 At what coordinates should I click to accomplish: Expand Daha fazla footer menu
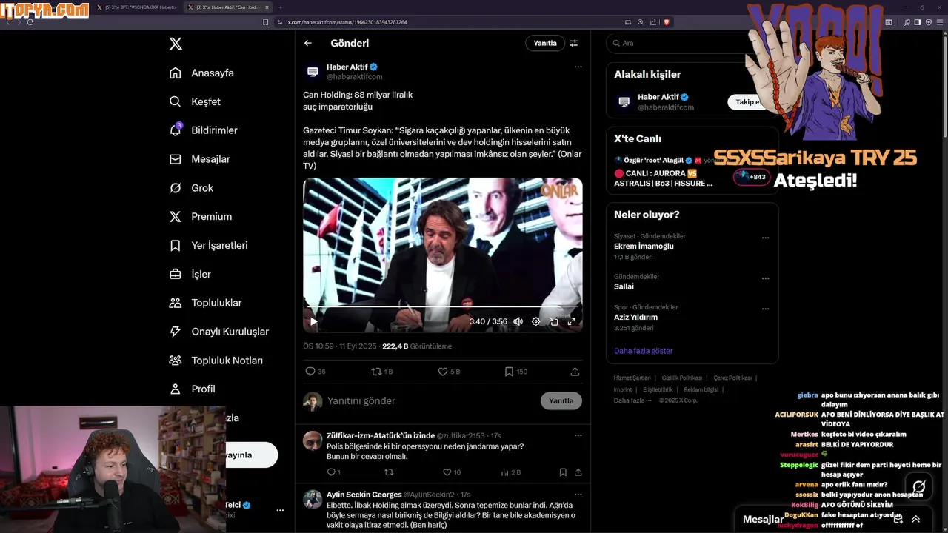pos(632,400)
